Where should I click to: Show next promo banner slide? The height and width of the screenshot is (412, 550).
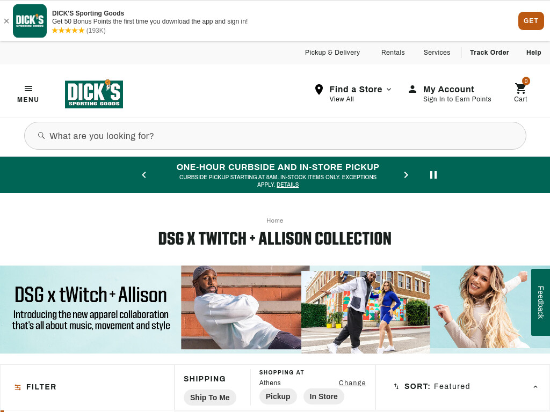[x=406, y=175]
